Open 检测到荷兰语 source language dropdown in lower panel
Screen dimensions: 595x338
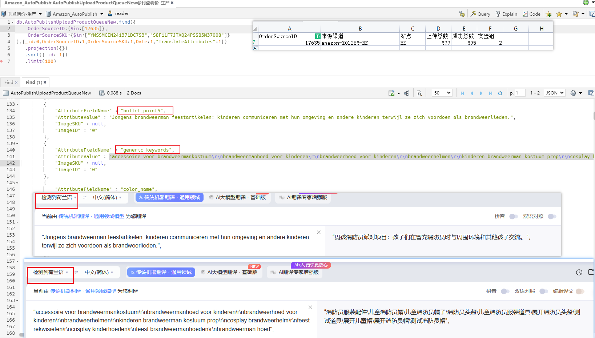[x=51, y=272]
